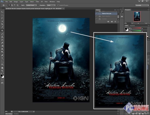
Task: Delete current history state
Action: pos(115,22)
